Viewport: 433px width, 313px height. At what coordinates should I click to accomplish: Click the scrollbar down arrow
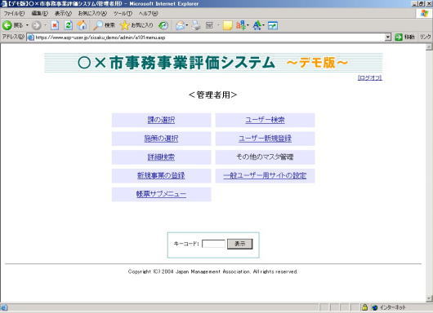429,298
